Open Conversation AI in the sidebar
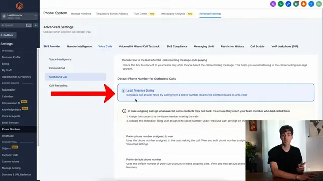The width and height of the screenshot is (323, 181). point(11,103)
